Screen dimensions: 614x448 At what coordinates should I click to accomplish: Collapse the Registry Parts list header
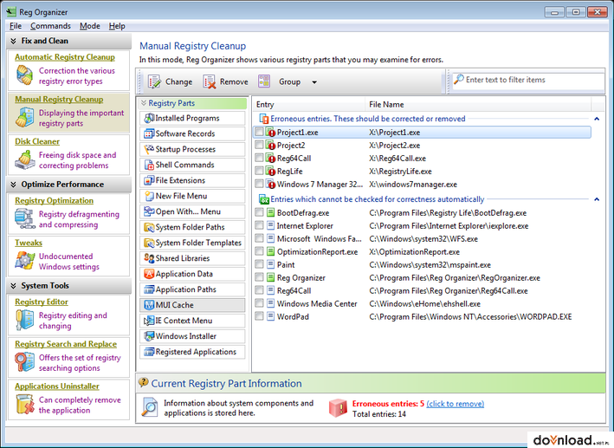point(144,103)
